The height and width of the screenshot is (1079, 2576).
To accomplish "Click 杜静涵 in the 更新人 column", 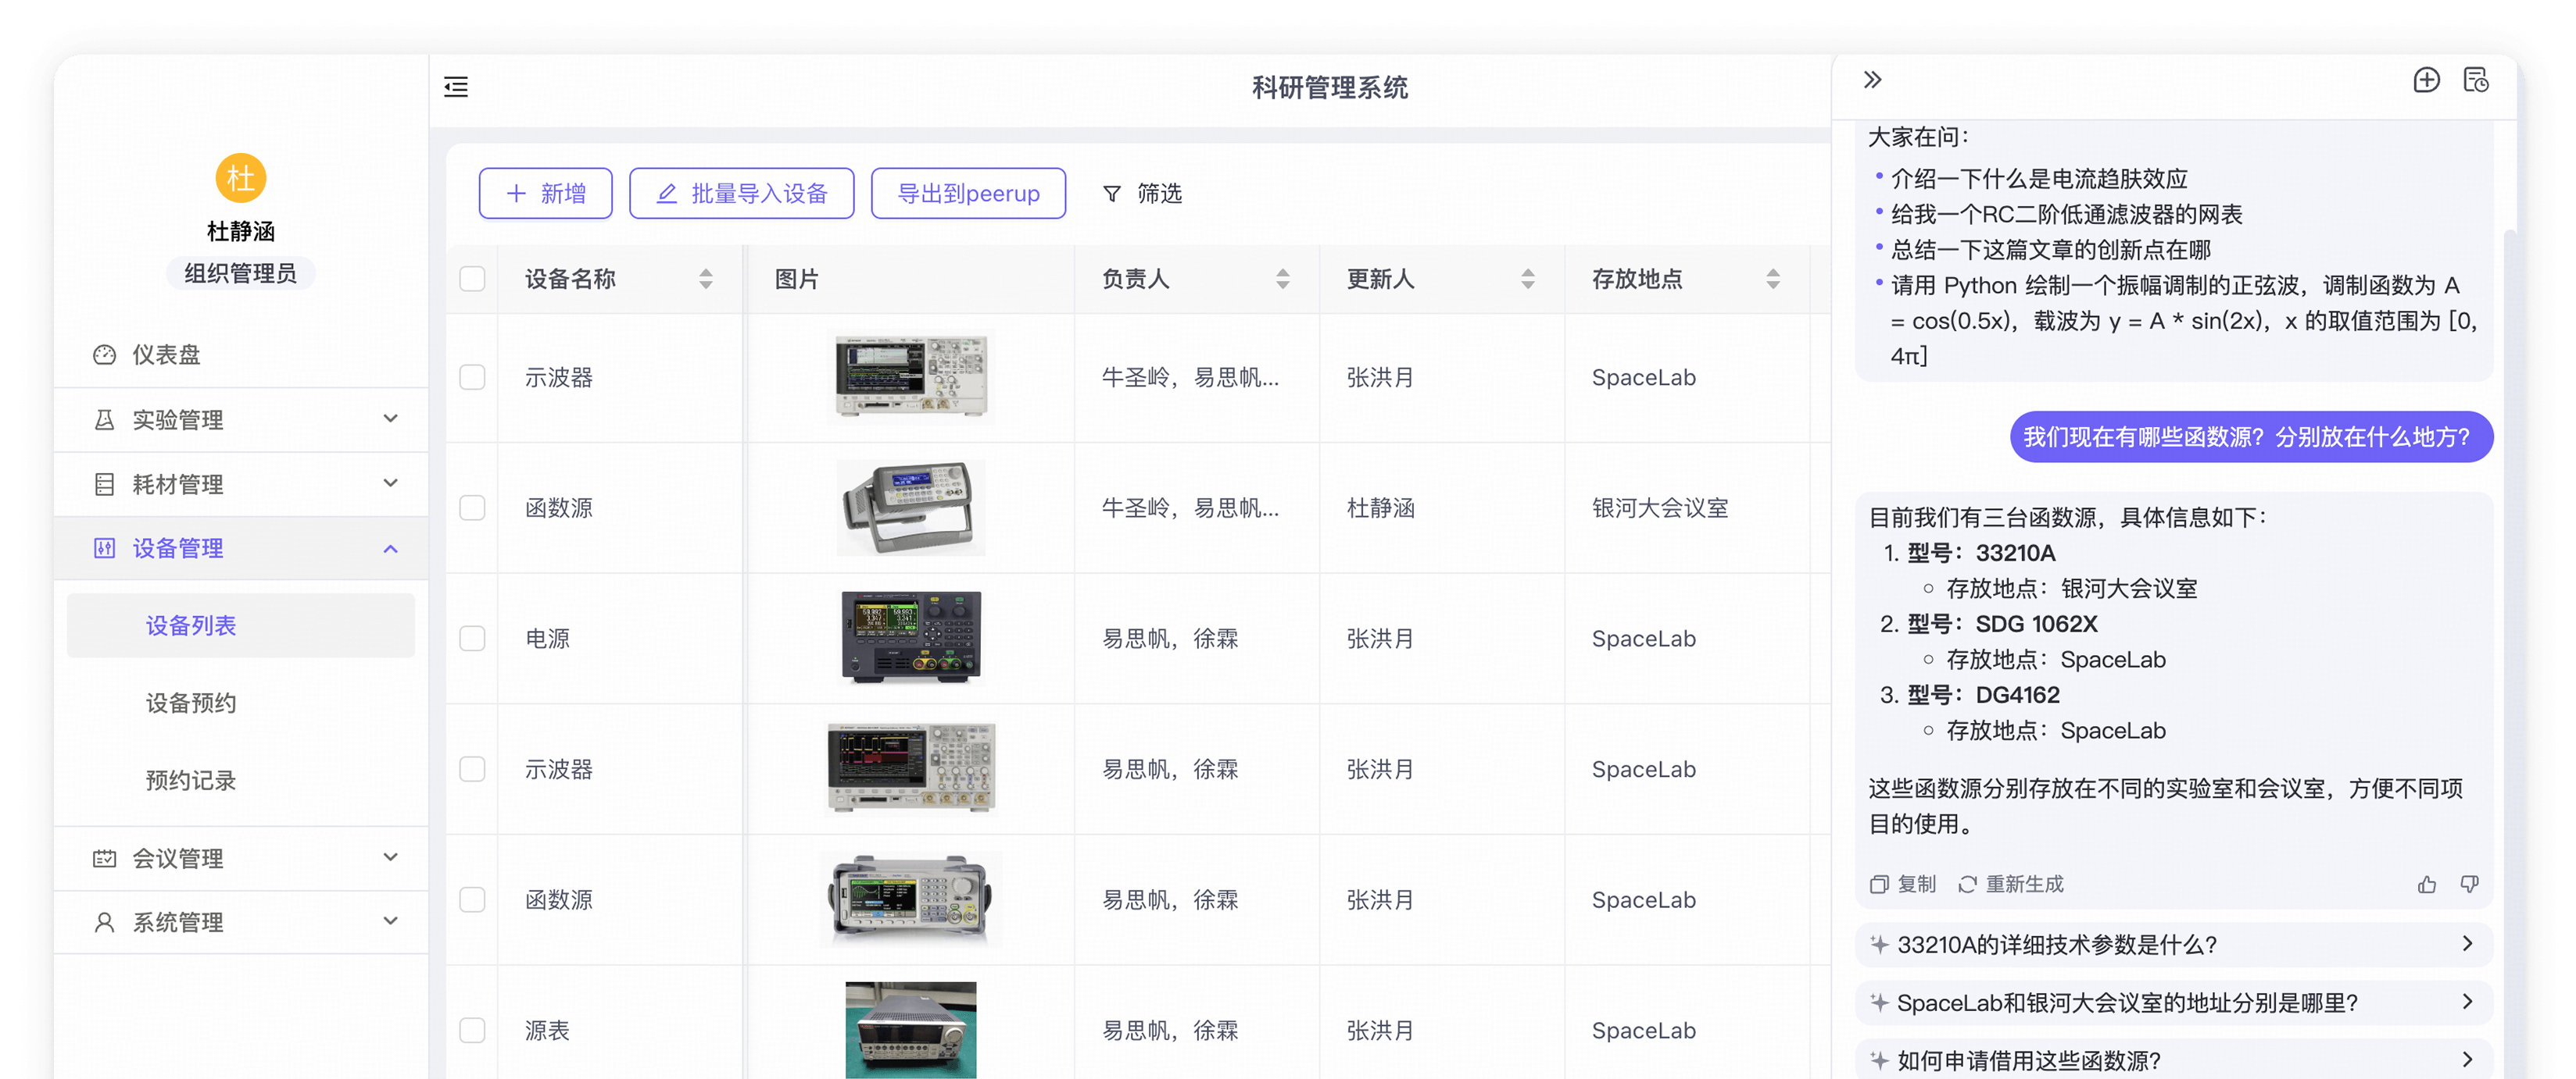I will pos(1380,507).
